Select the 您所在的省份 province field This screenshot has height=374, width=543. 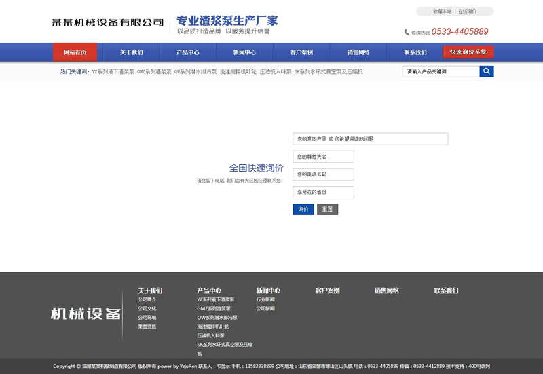323,192
